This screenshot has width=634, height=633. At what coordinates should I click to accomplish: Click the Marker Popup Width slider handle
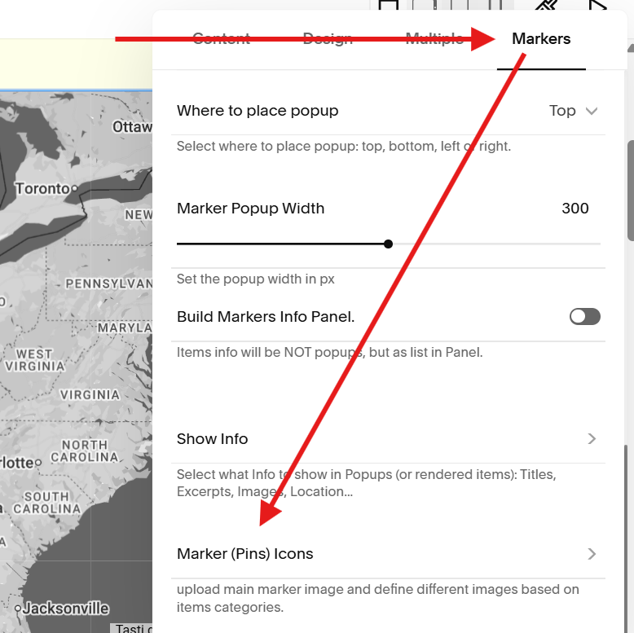click(388, 244)
